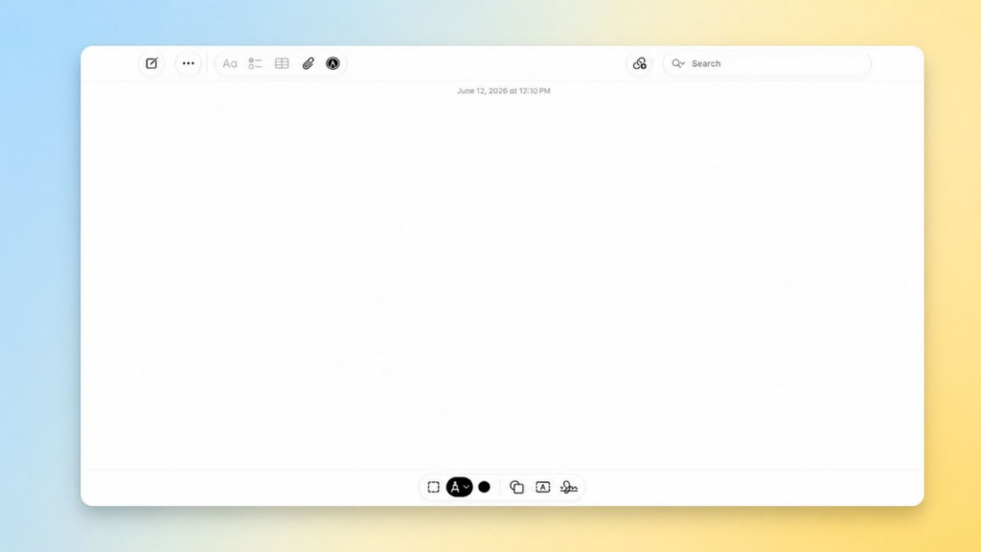Image resolution: width=981 pixels, height=552 pixels.
Task: Insert a signature with the signature icon
Action: pyautogui.click(x=569, y=487)
